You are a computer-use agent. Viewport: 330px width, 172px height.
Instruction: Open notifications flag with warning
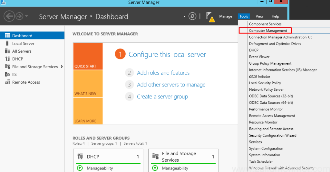[x=210, y=17]
